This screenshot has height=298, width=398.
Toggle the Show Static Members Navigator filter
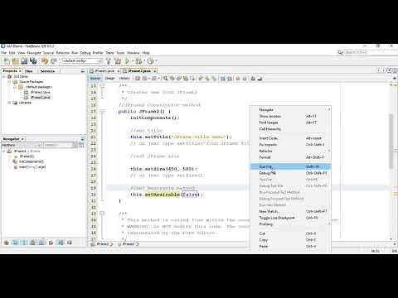point(24,243)
